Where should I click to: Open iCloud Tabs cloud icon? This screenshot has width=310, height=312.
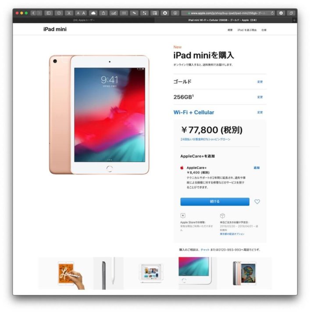(x=93, y=13)
